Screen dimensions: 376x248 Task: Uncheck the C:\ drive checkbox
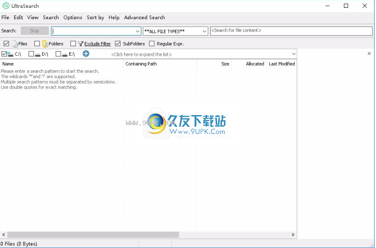click(x=4, y=54)
